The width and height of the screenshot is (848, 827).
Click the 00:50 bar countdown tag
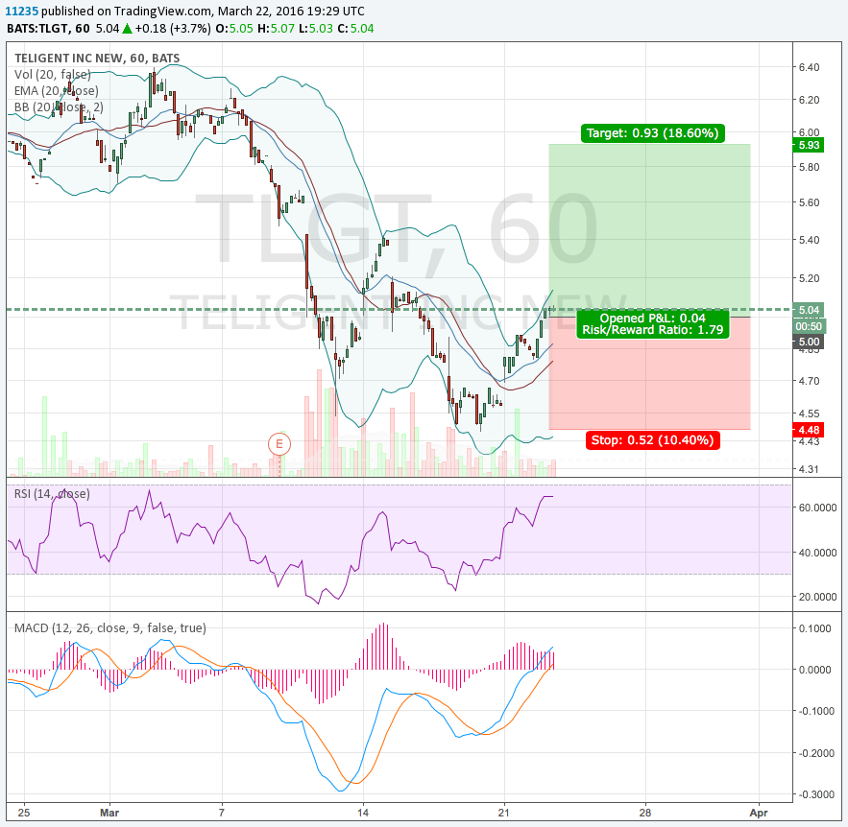click(809, 326)
